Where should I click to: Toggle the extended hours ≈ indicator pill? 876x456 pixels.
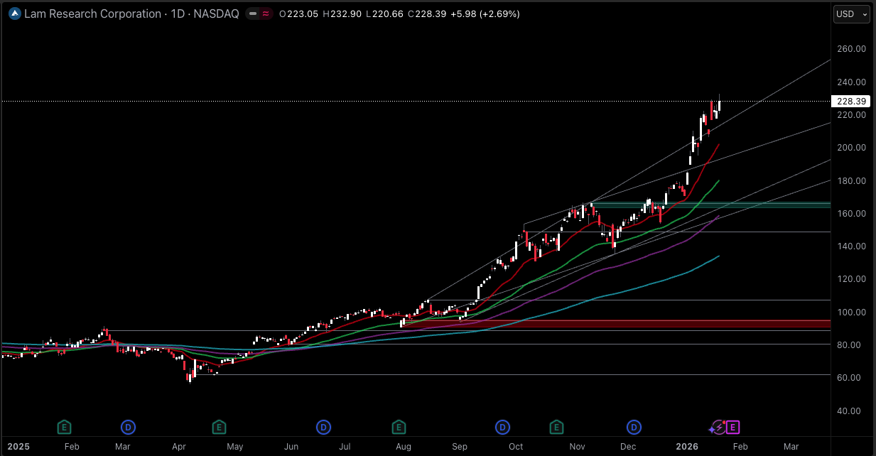coord(266,13)
